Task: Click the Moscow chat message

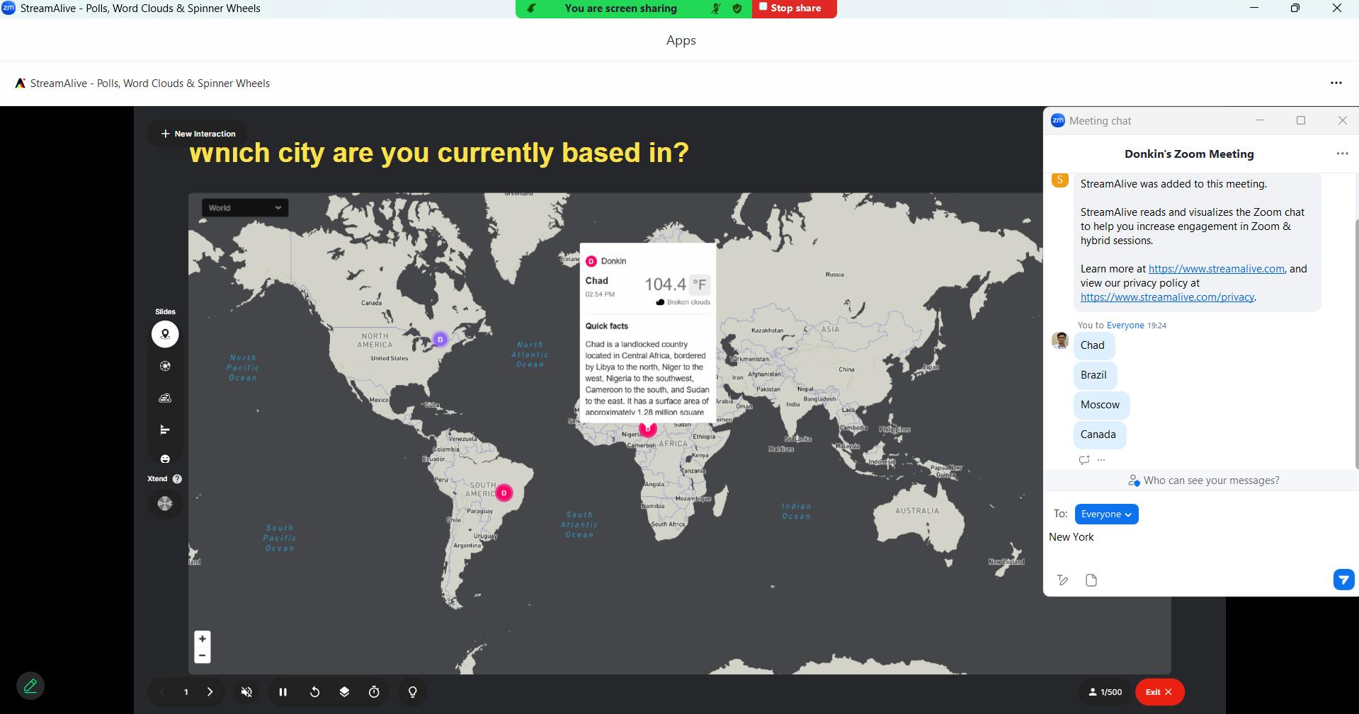Action: (x=1100, y=405)
